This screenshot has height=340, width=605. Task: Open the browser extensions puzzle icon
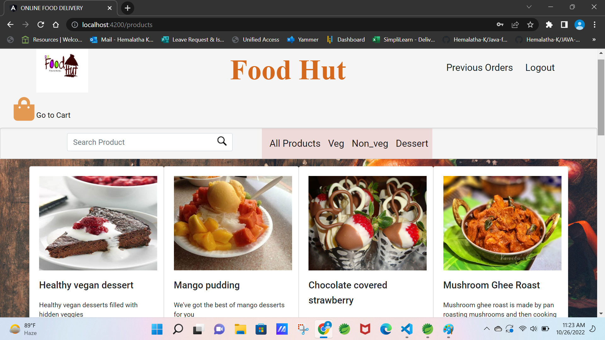(549, 25)
